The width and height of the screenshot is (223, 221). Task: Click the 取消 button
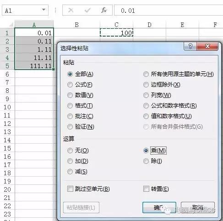click(x=198, y=207)
